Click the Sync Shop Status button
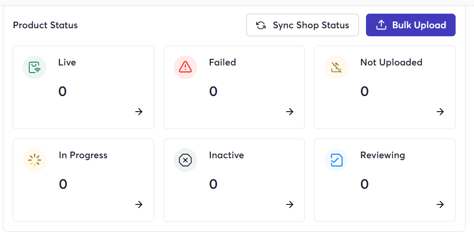Viewport: 474px width, 243px height. (x=302, y=25)
